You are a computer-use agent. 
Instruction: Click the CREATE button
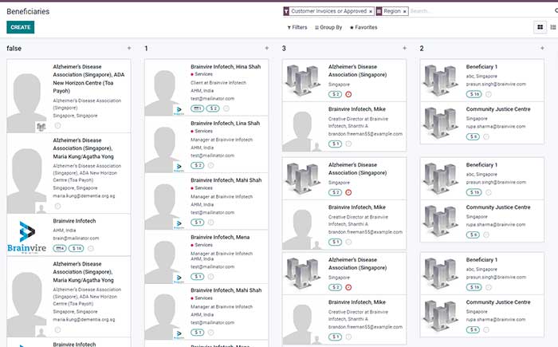(20, 27)
